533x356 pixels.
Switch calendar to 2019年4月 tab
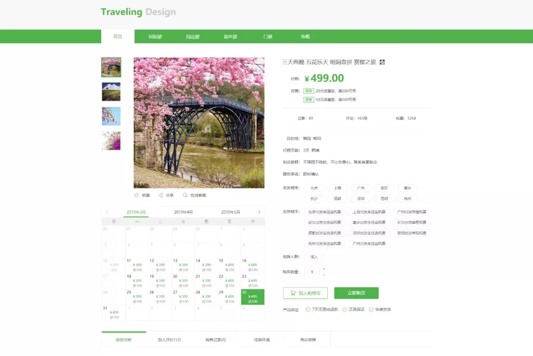coord(183,212)
